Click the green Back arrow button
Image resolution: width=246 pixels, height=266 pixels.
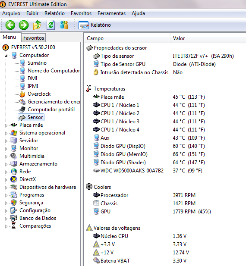tap(10, 25)
